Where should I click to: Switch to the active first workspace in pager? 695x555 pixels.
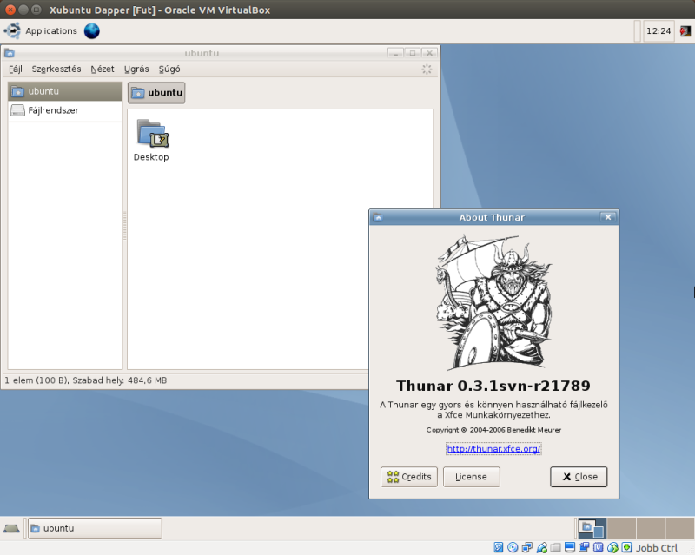592,528
